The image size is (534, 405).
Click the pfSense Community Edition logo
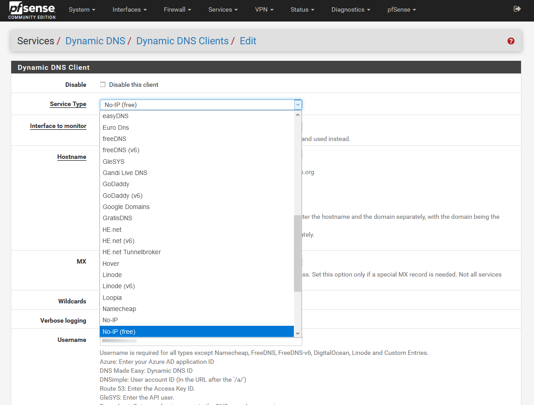tap(32, 10)
